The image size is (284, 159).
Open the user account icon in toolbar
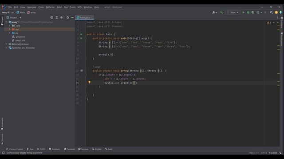214,12
